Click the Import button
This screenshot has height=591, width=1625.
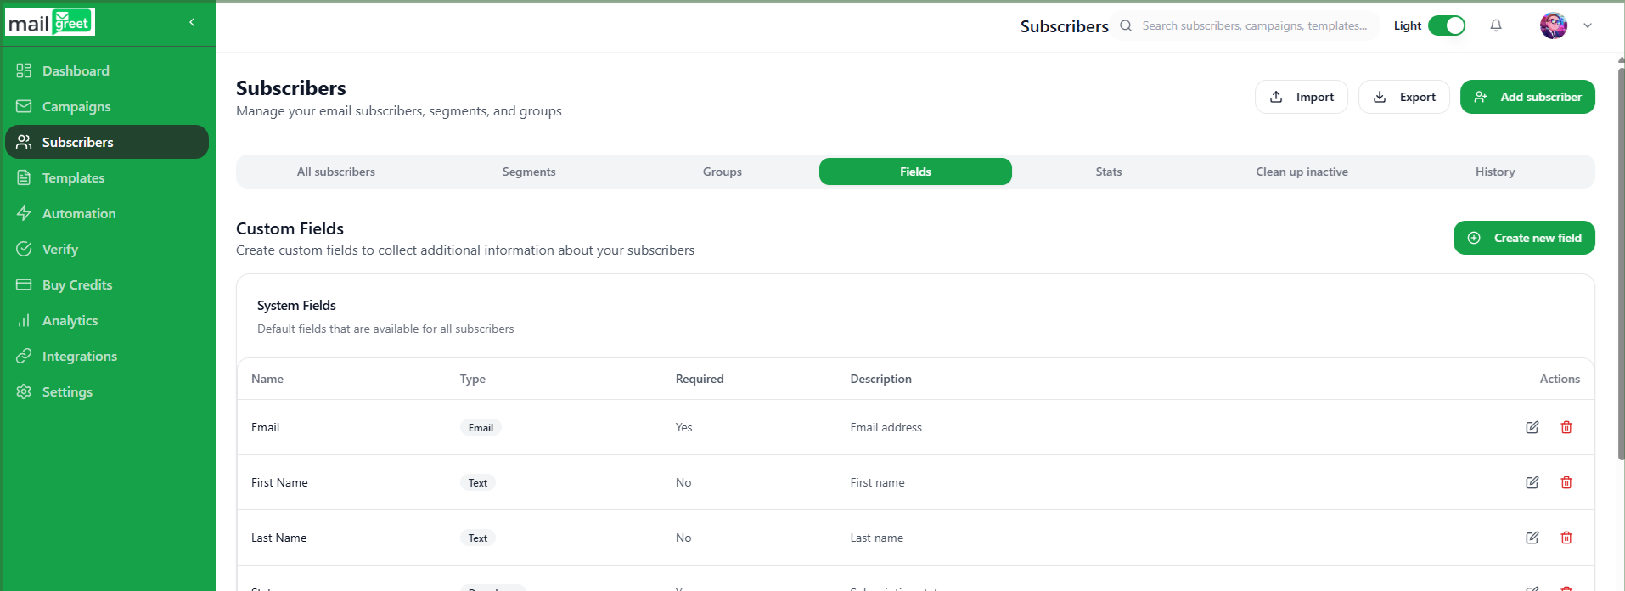[x=1302, y=97]
